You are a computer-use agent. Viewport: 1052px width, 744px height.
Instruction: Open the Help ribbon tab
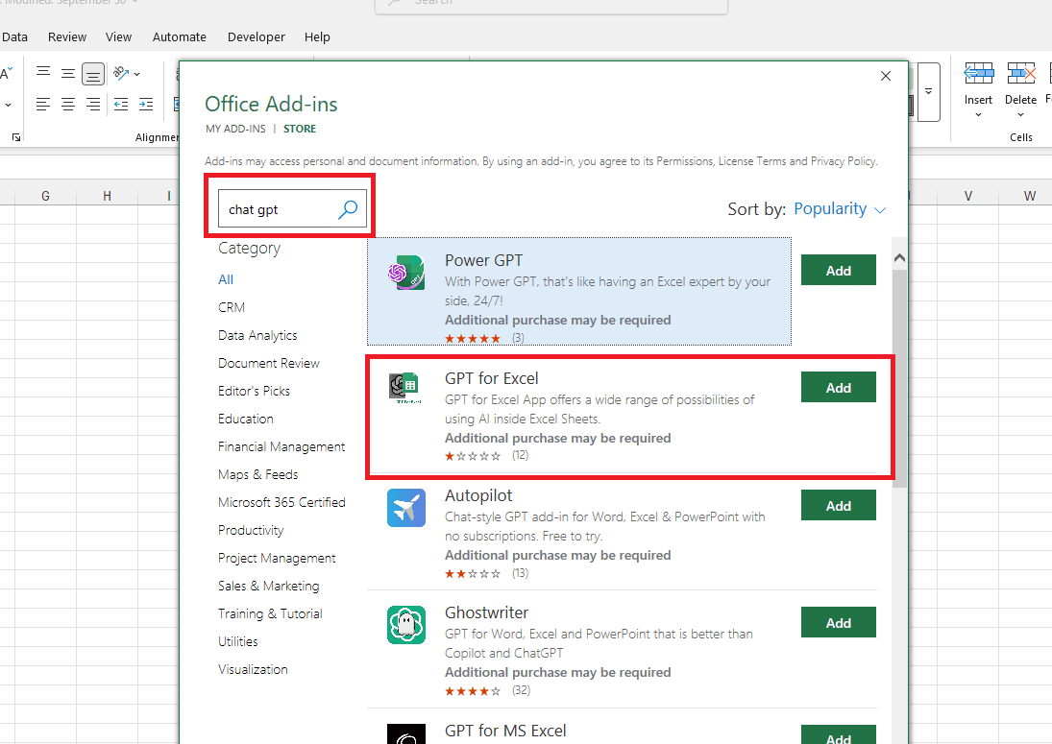pyautogui.click(x=317, y=36)
